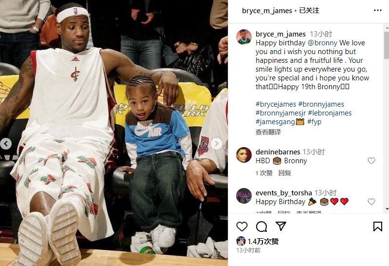
Task: Click the @bronny mention link
Action: 322,43
